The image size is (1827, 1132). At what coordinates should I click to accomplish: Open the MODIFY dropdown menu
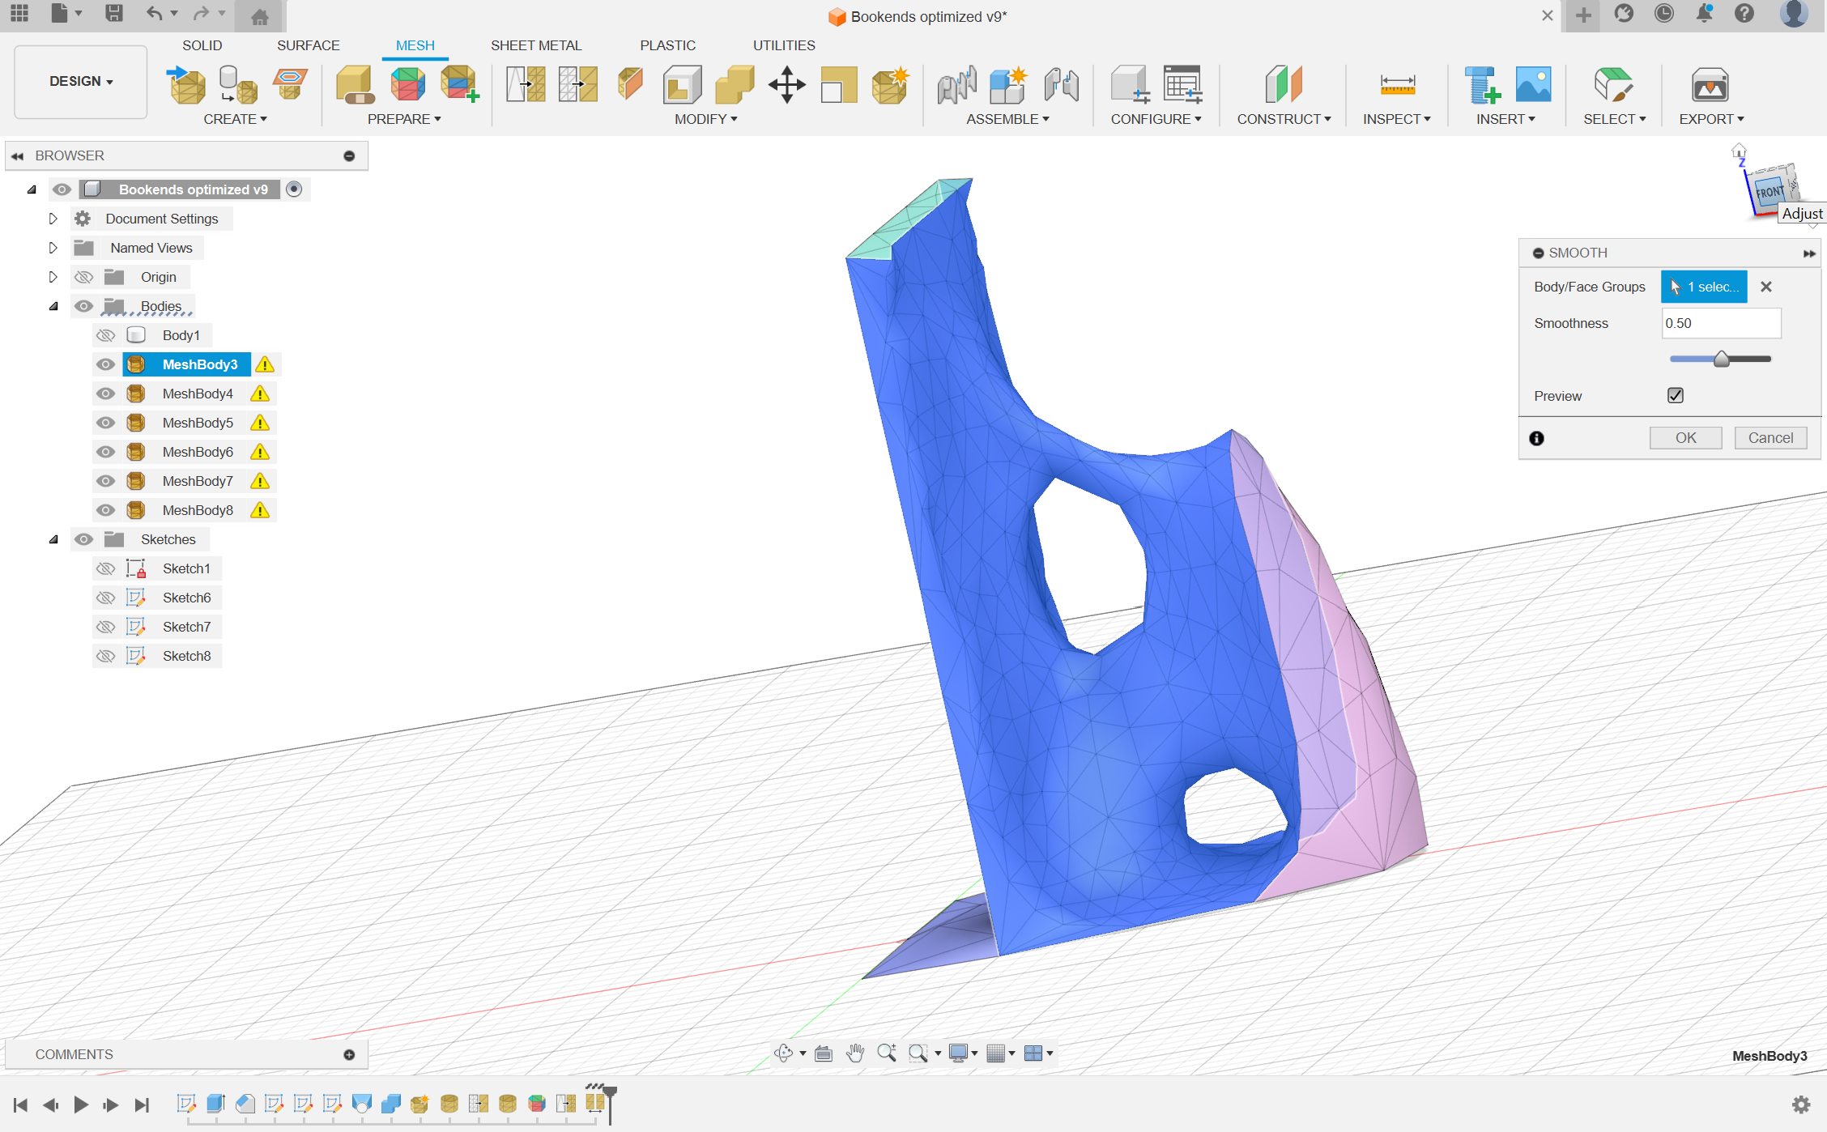coord(705,119)
